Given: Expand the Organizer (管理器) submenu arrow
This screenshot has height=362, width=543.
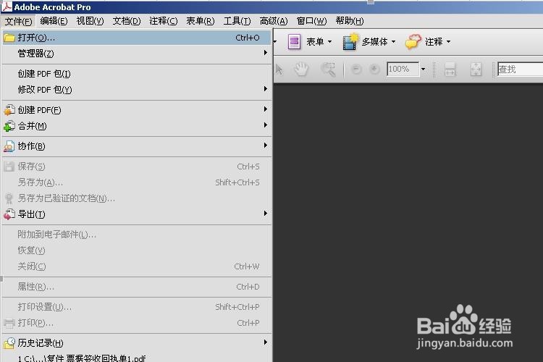Looking at the screenshot, I should tap(265, 53).
